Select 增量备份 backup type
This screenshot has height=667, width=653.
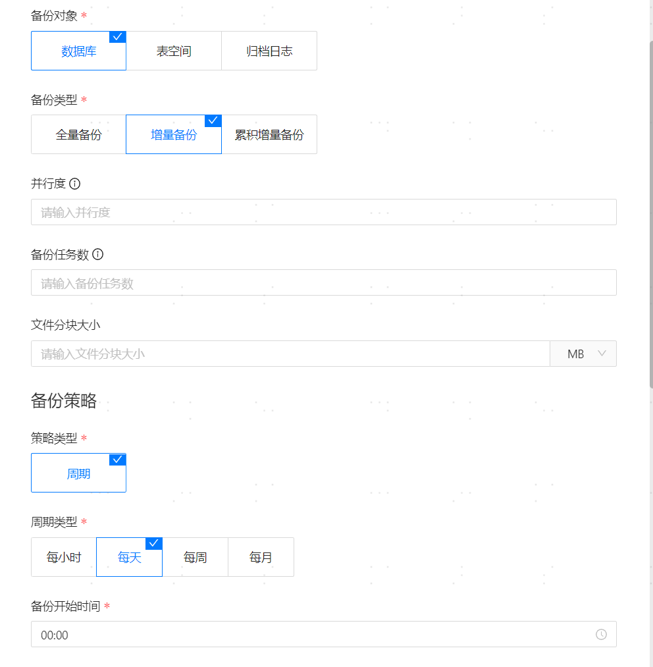pyautogui.click(x=174, y=135)
